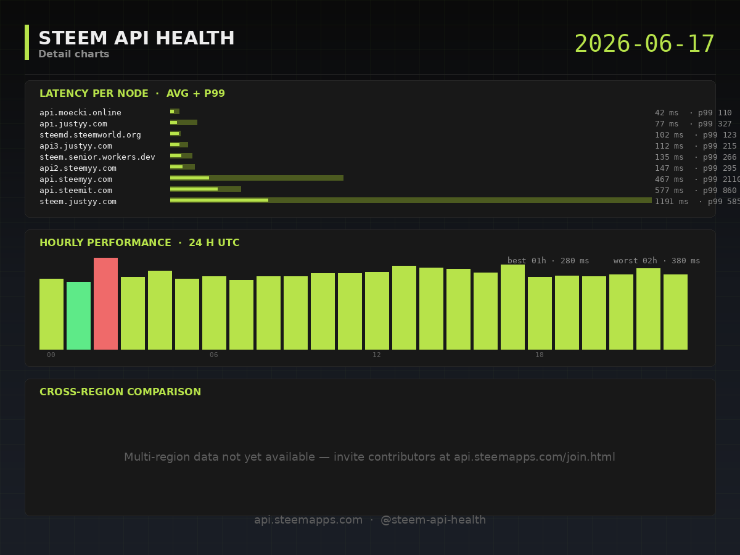Select node api2.steemyy.com

pos(78,168)
